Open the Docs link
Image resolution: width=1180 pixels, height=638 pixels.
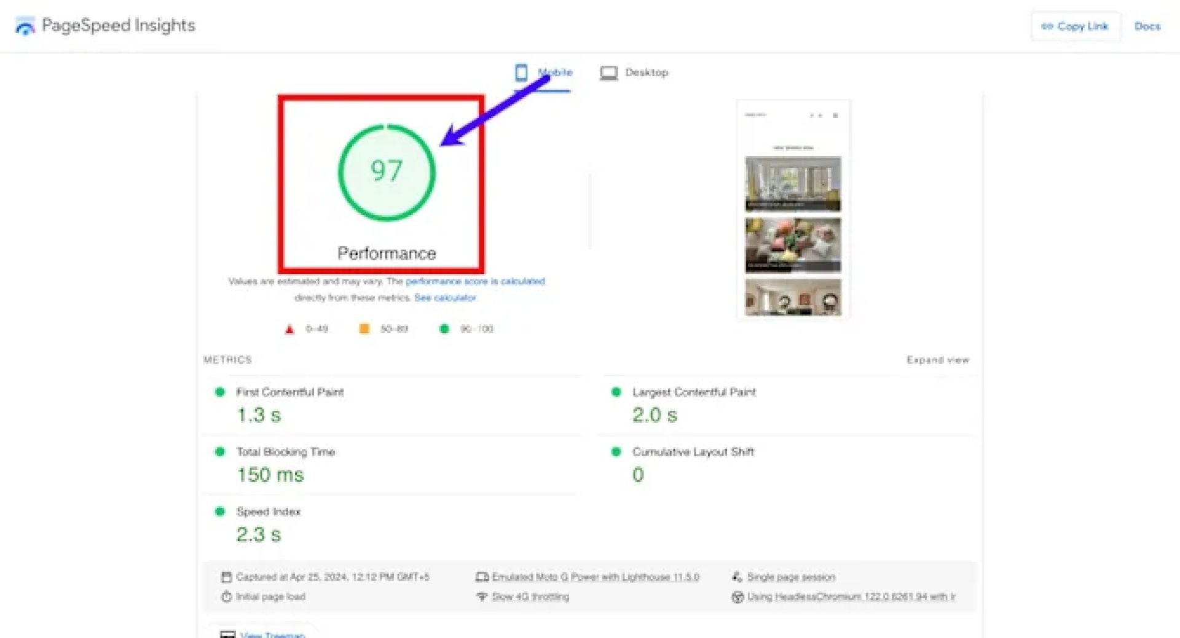click(x=1147, y=26)
